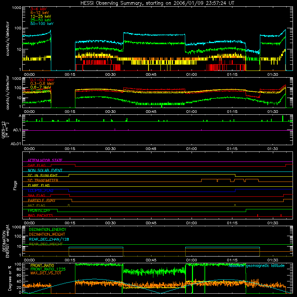Select the DECIMATION_WEIGHT legend label

[47, 235]
